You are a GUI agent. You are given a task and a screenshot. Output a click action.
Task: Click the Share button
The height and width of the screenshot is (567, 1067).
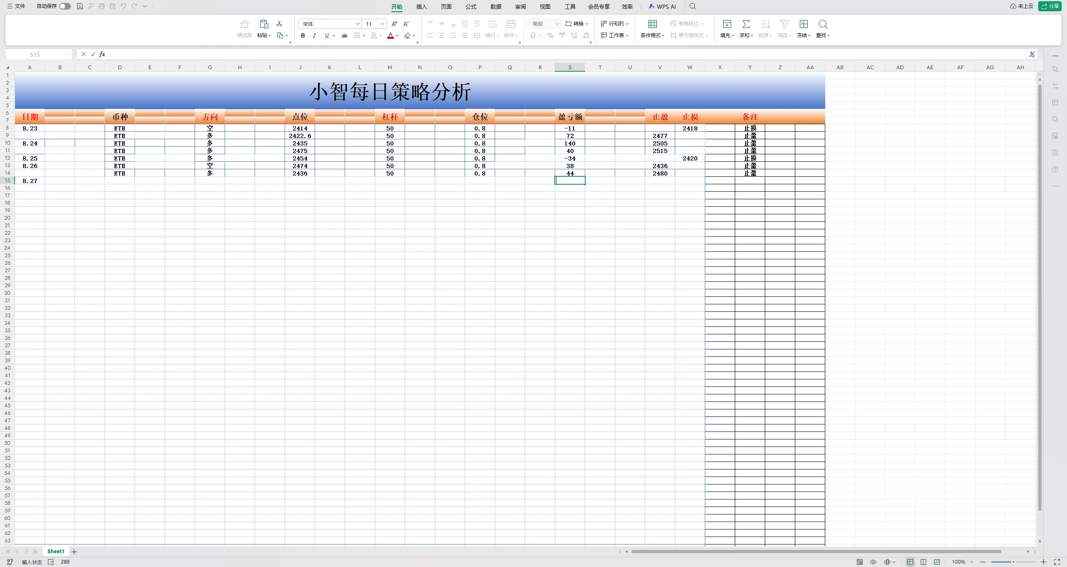1050,6
